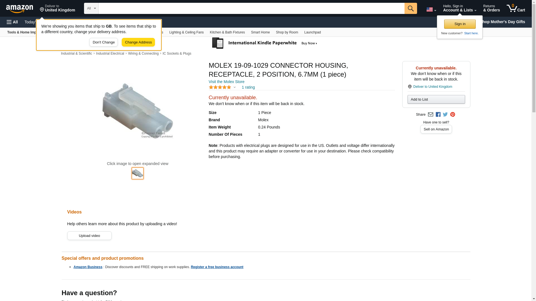Open the shopping cart
The width and height of the screenshot is (536, 301).
(516, 8)
